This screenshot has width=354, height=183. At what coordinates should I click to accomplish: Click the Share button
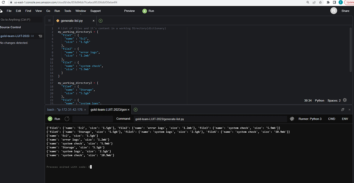click(345, 11)
